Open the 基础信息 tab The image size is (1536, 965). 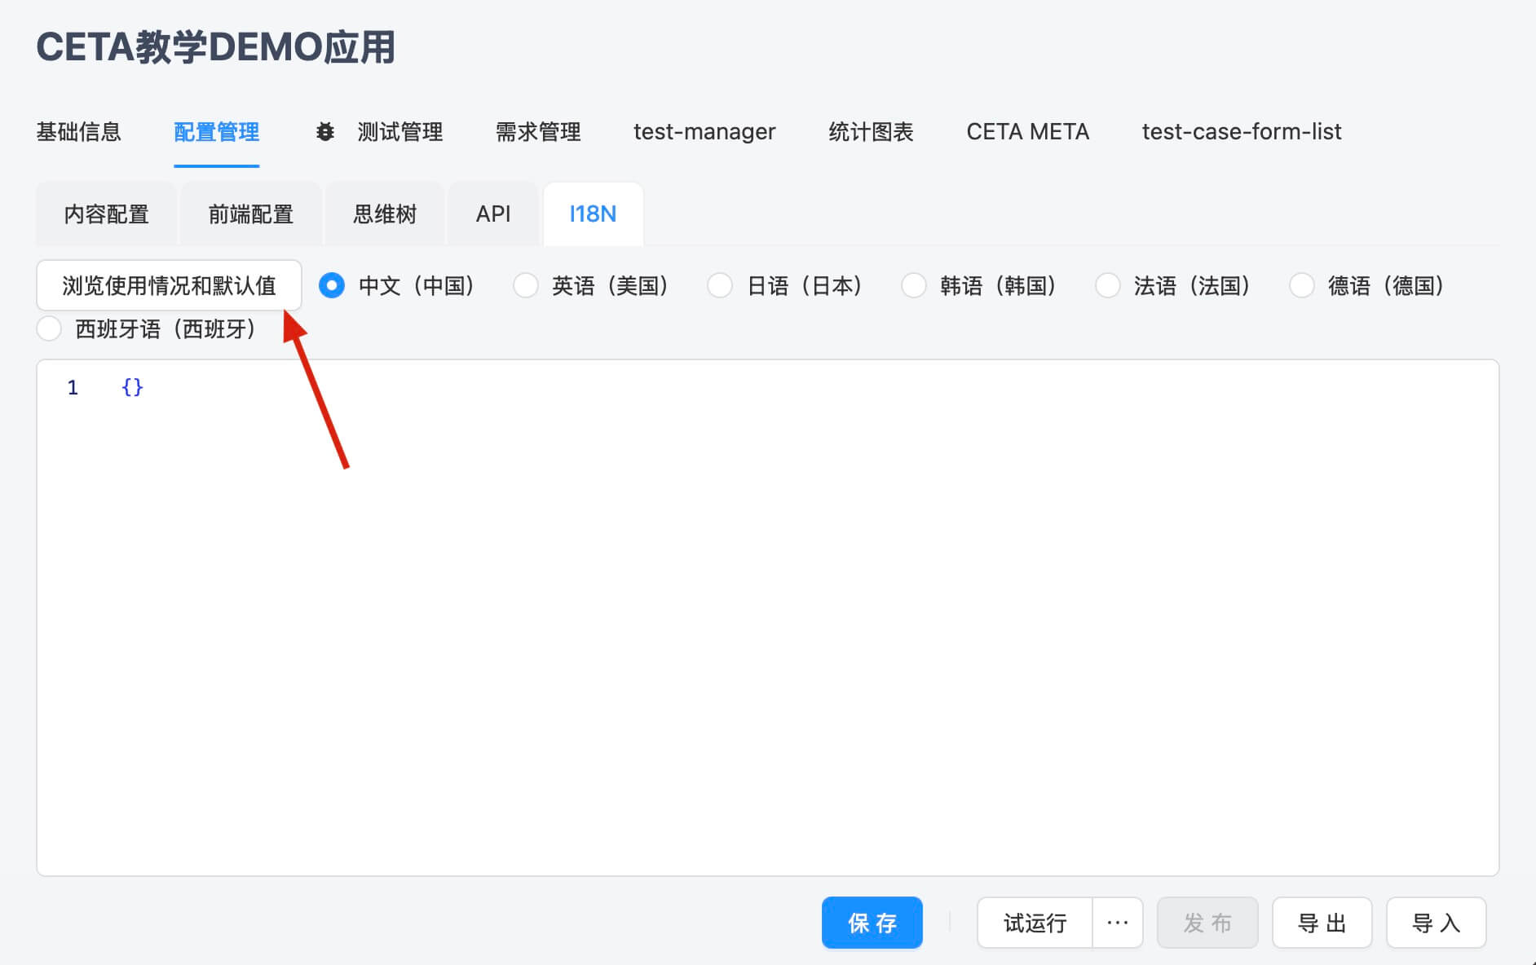(x=79, y=131)
